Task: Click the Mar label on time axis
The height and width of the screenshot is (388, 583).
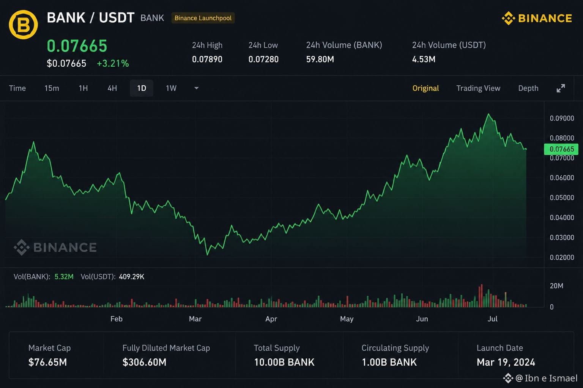Action: click(x=195, y=319)
